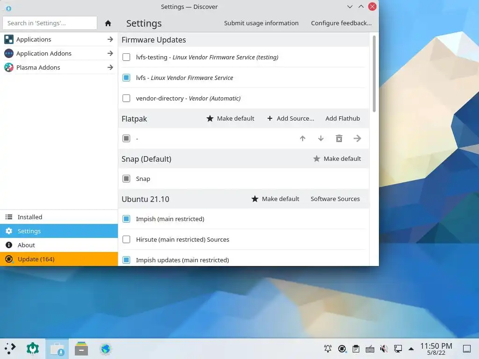479x359 pixels.
Task: Open the About page
Action: [x=59, y=245]
